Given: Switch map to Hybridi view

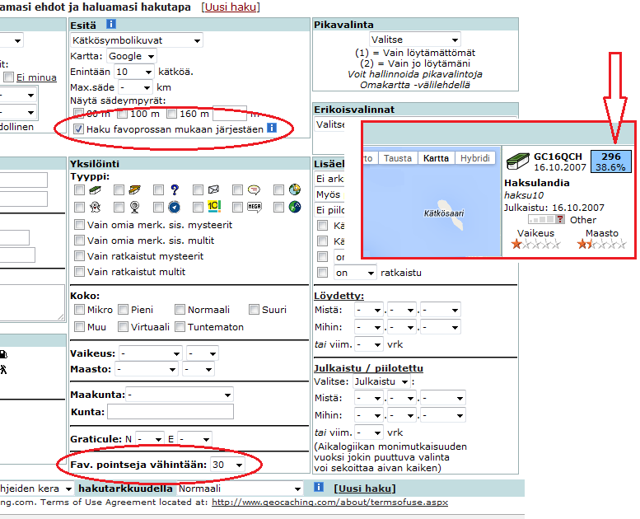Looking at the screenshot, I should point(475,158).
